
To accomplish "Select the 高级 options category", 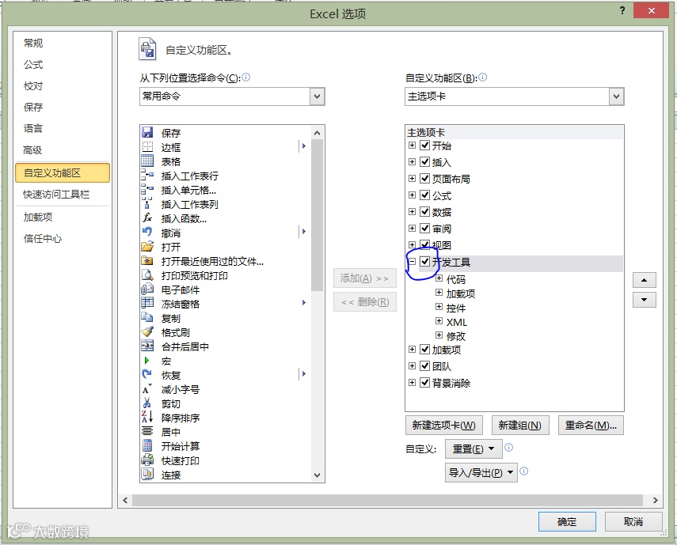I will coord(32,150).
